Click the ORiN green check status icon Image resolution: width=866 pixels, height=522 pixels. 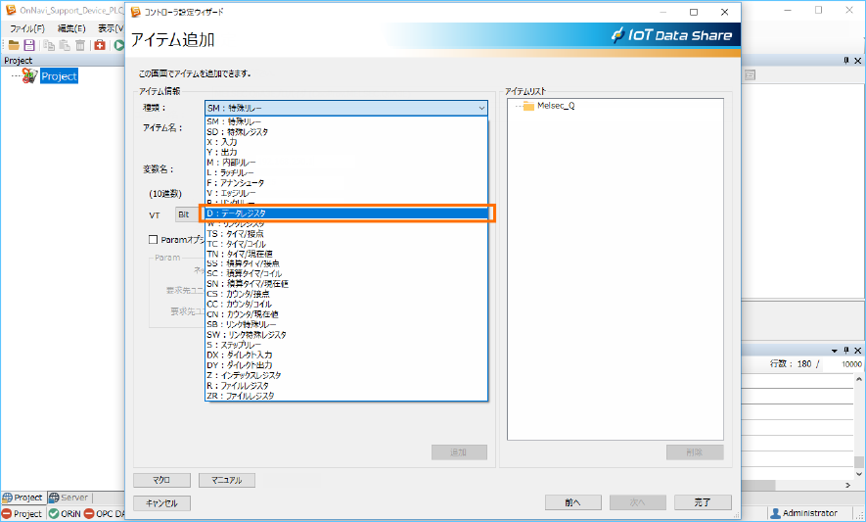pyautogui.click(x=54, y=513)
